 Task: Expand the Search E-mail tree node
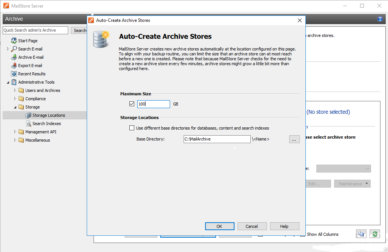tap(8, 49)
